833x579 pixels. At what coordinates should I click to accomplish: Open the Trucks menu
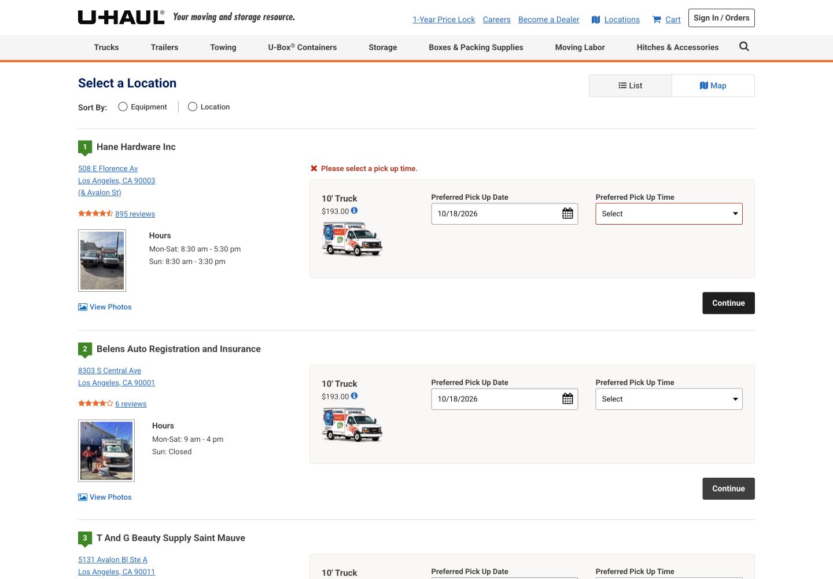(x=106, y=47)
